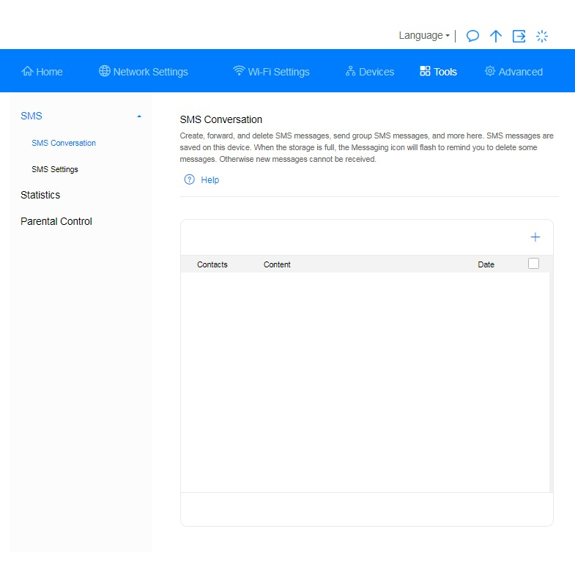Click the update upward arrow icon

tap(496, 36)
